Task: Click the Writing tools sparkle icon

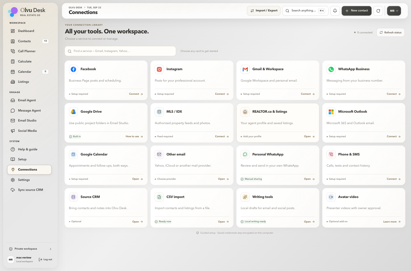Action: coord(245,197)
